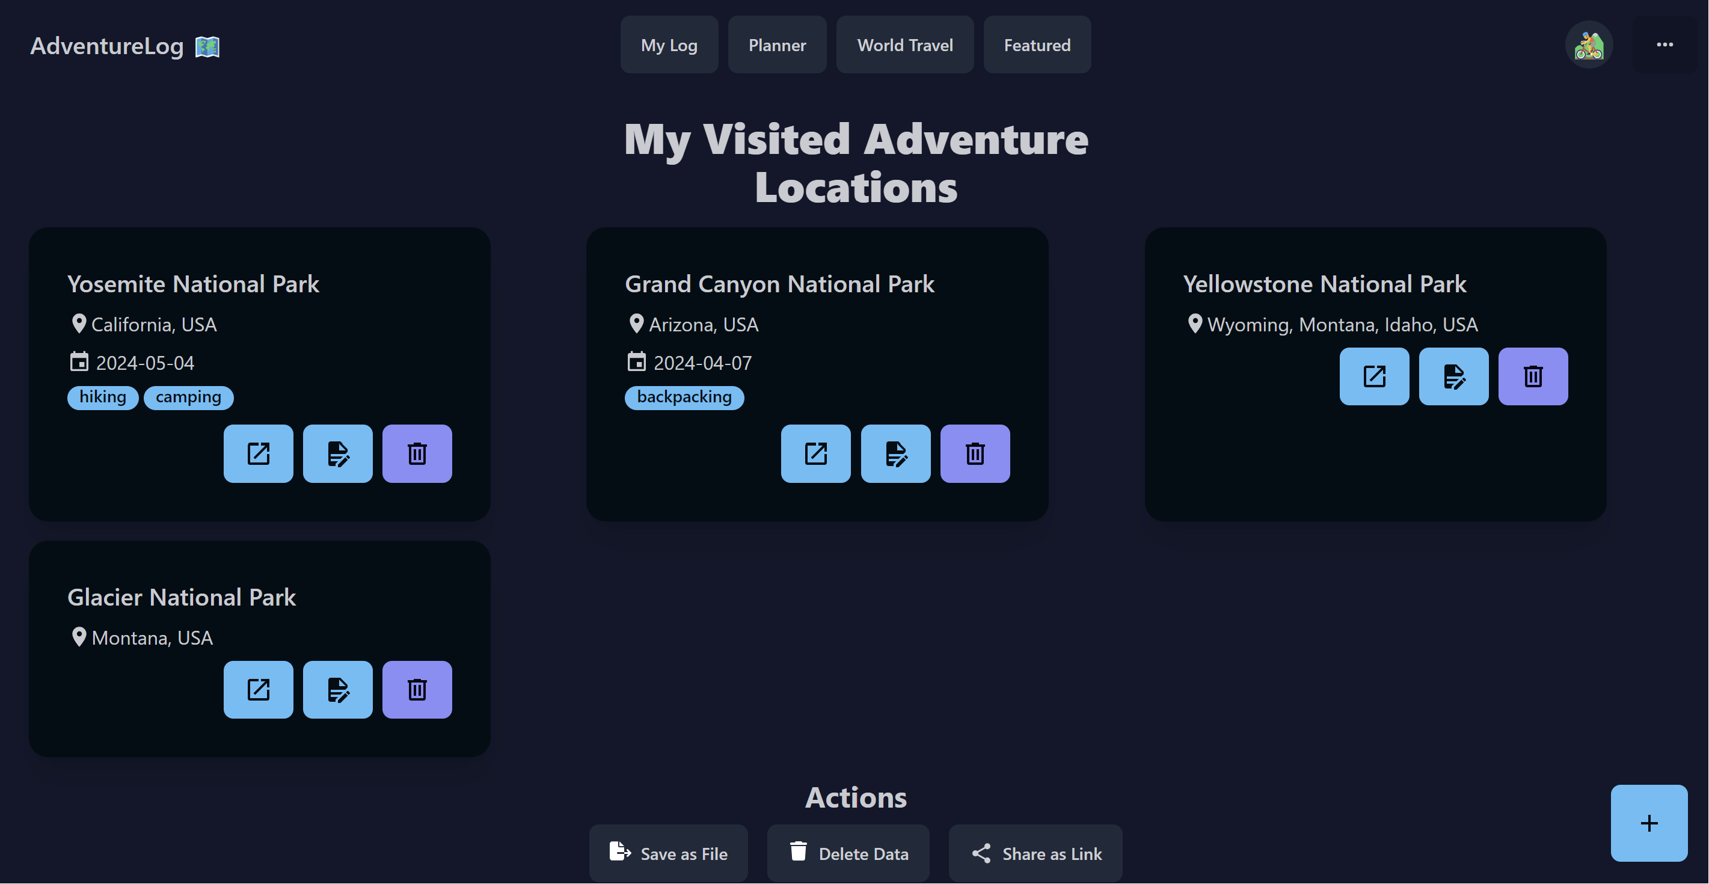The height and width of the screenshot is (884, 1709).
Task: Open the three-dots more options menu
Action: tap(1665, 45)
